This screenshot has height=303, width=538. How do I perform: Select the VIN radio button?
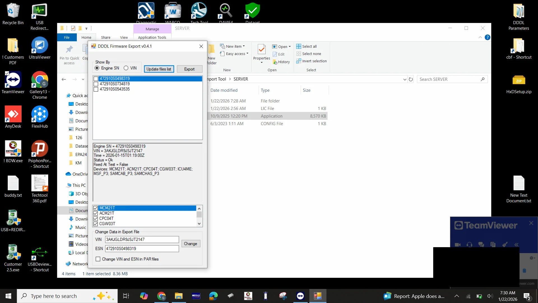click(x=126, y=68)
